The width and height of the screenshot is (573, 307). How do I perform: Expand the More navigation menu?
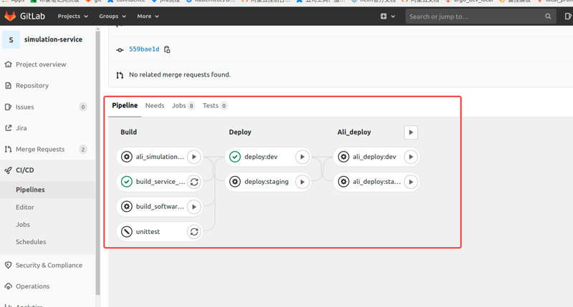tap(148, 16)
